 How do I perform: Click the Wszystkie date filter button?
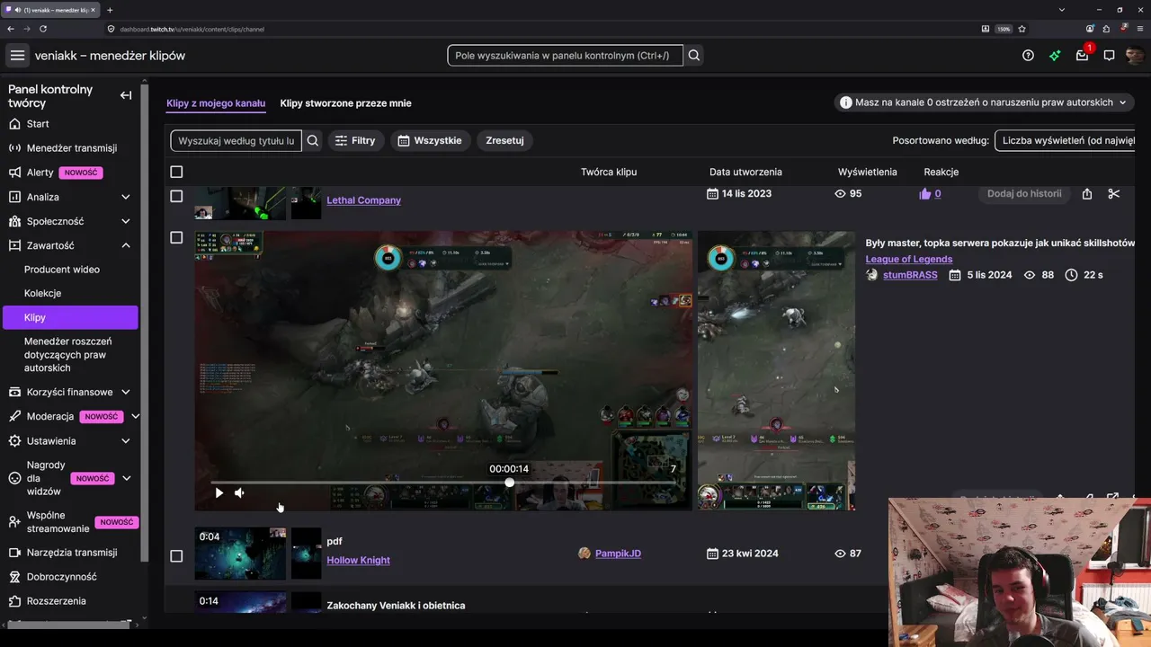coord(430,140)
